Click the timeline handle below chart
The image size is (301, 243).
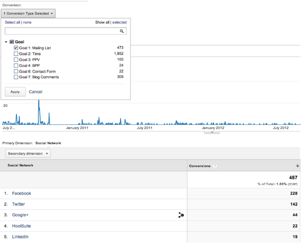(x=212, y=132)
